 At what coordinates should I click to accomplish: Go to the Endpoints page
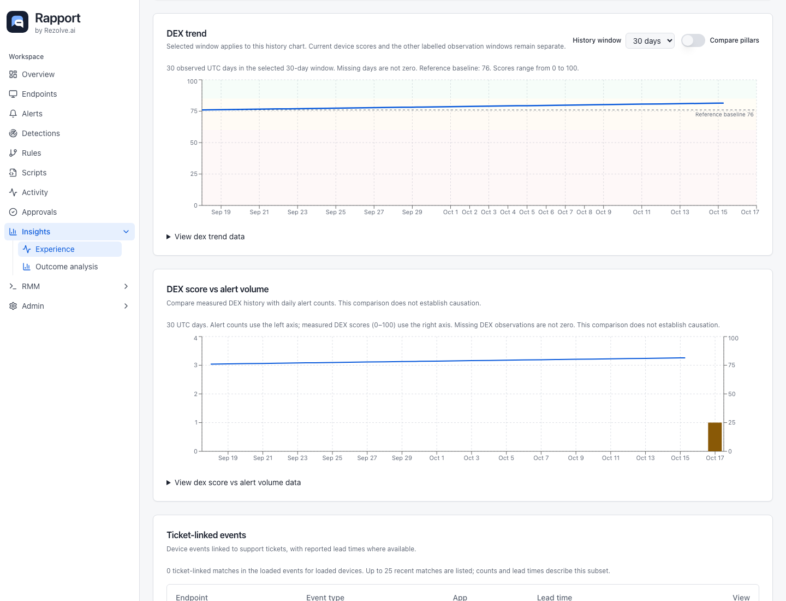pos(69,94)
